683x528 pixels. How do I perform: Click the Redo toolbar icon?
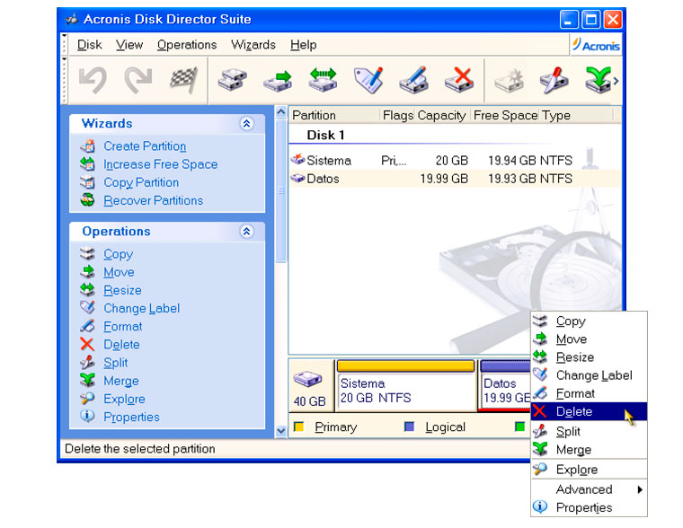point(138,80)
